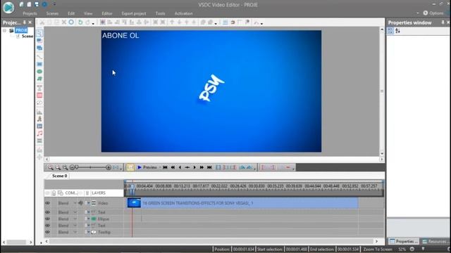Click the sort icon in Properties window

coord(397,31)
